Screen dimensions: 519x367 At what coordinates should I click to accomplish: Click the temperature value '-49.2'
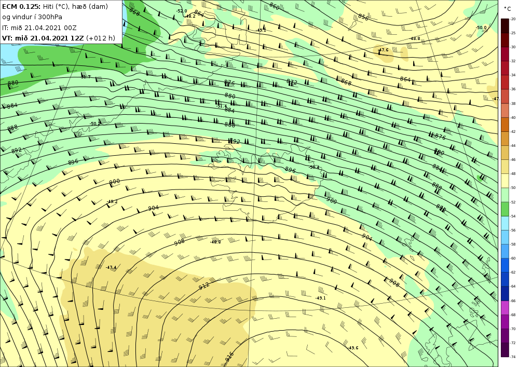point(112,201)
